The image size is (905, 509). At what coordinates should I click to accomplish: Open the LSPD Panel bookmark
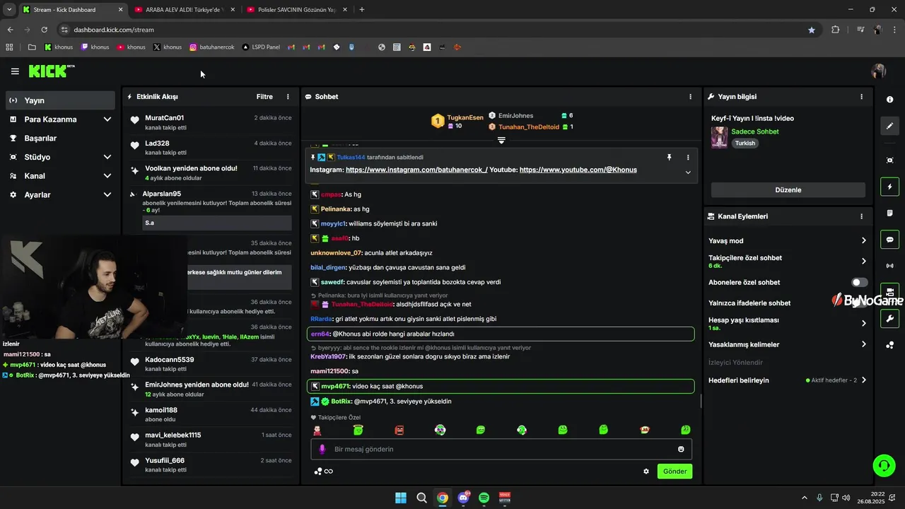click(261, 47)
